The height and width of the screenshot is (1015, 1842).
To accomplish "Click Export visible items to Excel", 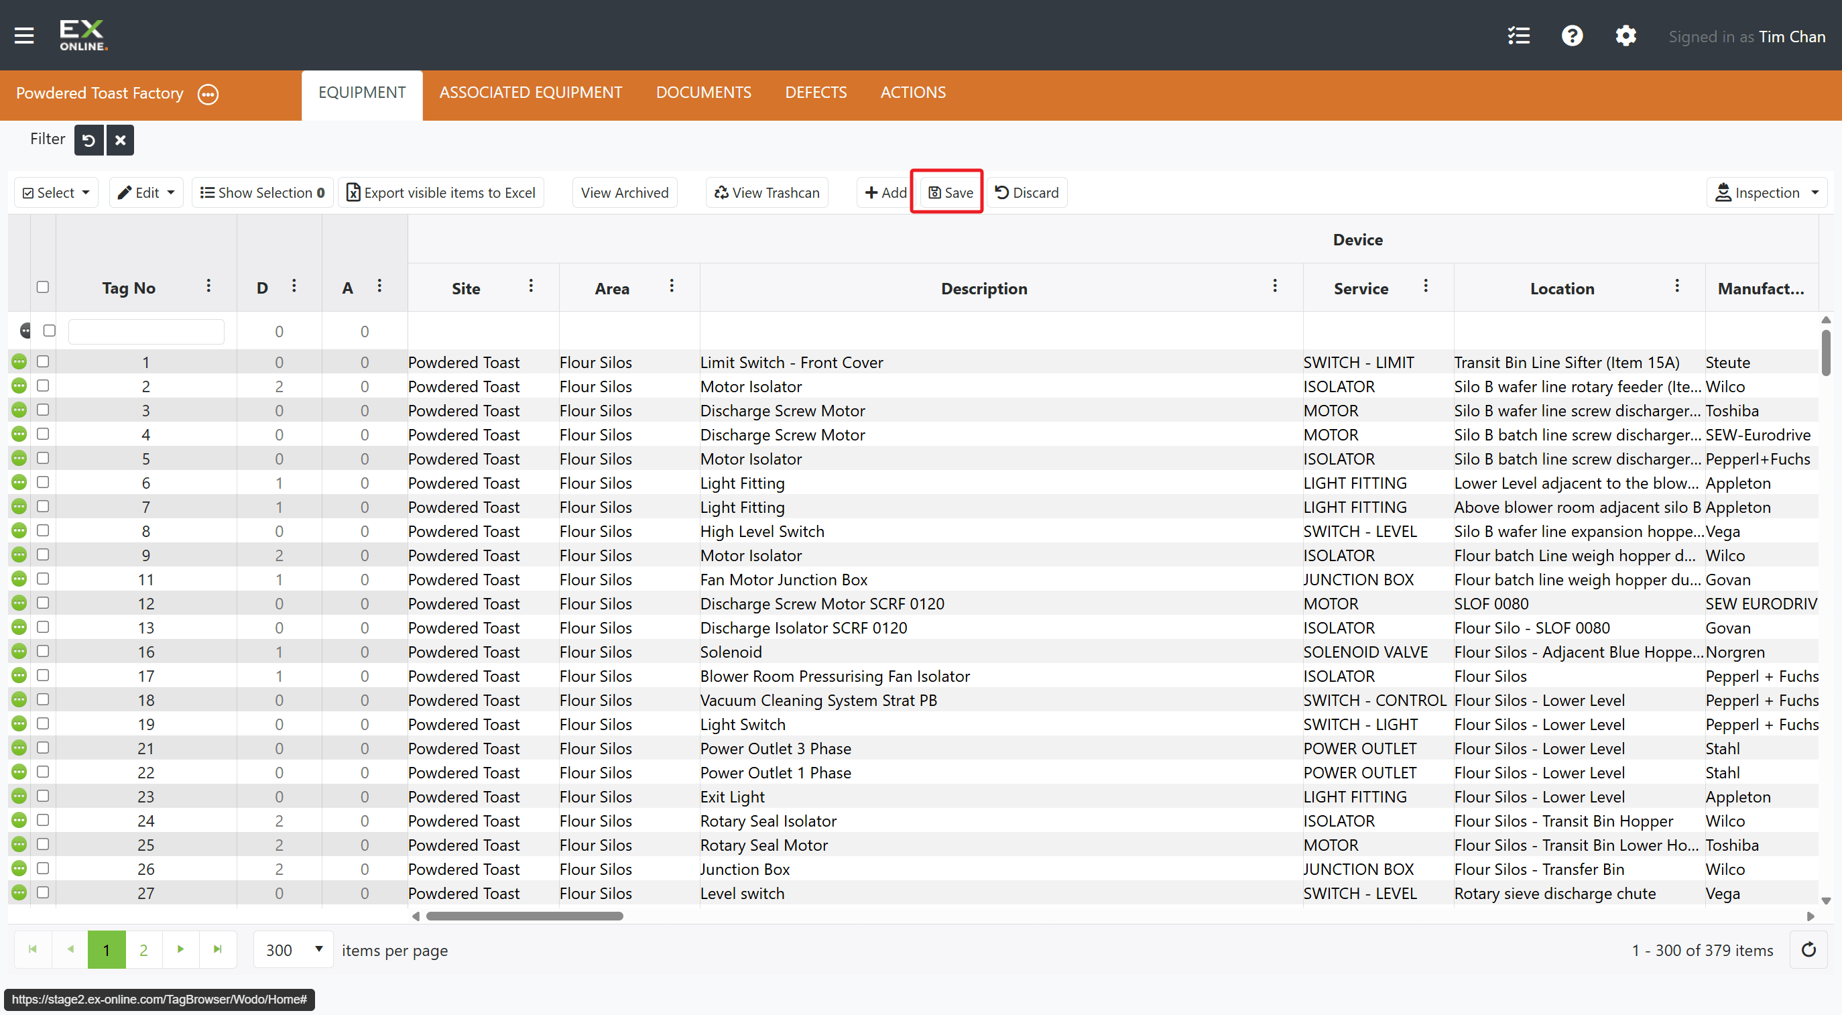I will click(440, 192).
